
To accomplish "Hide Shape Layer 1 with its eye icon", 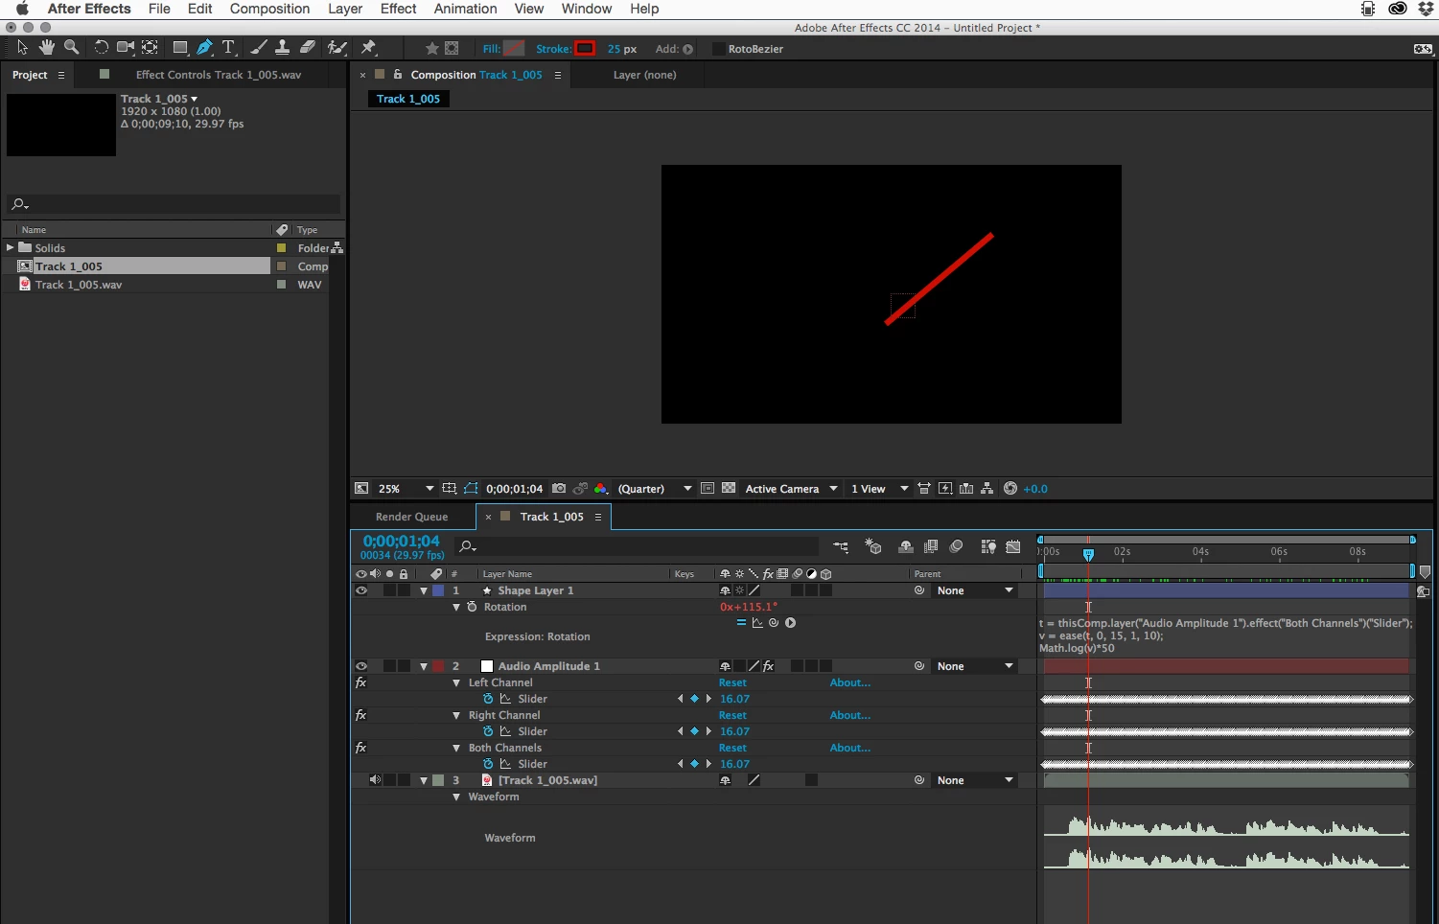I will 361,590.
